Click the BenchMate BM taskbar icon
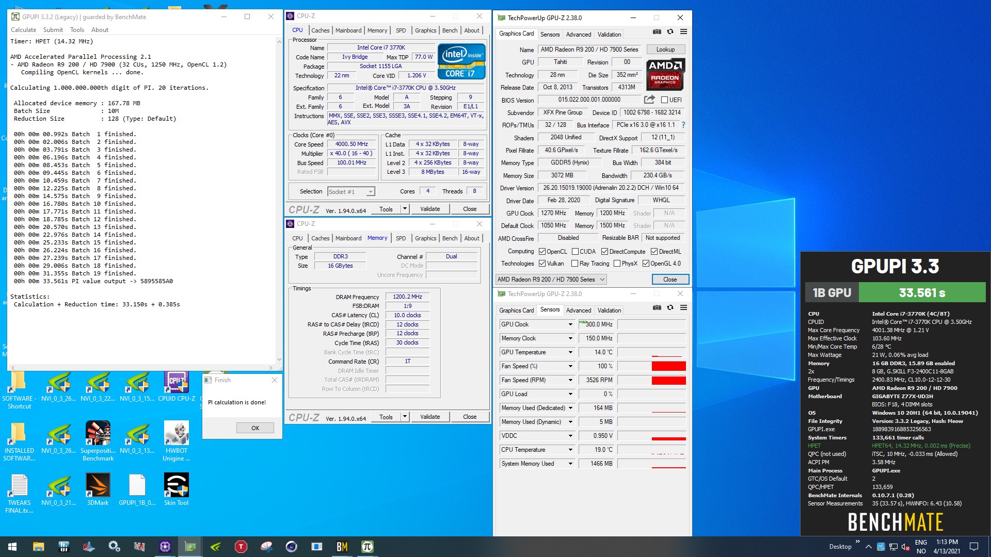The height and width of the screenshot is (557, 991). 342,547
